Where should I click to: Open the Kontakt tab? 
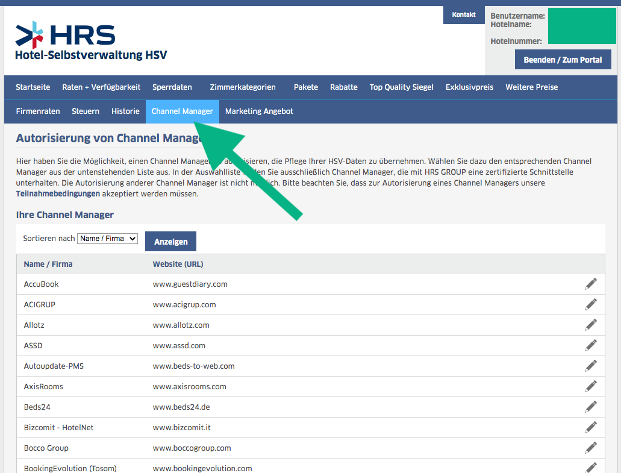[464, 14]
